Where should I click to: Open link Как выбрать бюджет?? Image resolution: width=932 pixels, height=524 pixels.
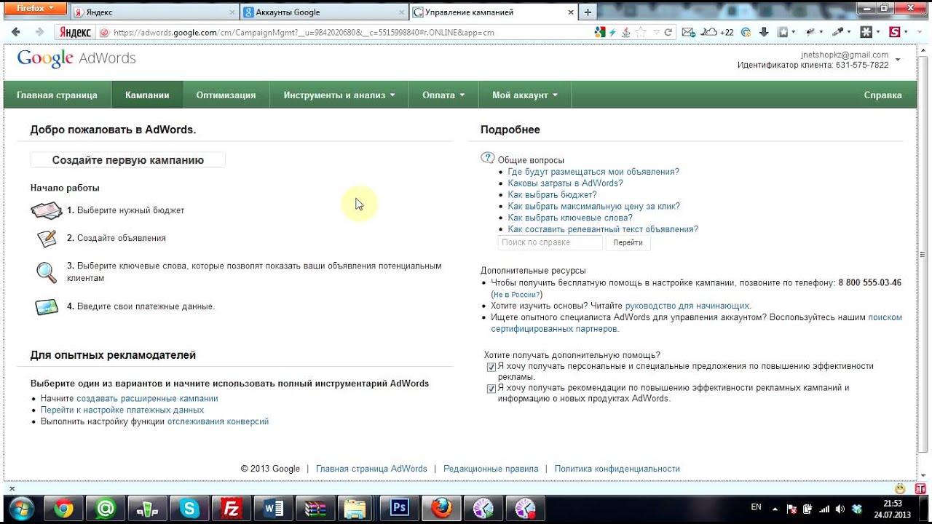coord(552,195)
